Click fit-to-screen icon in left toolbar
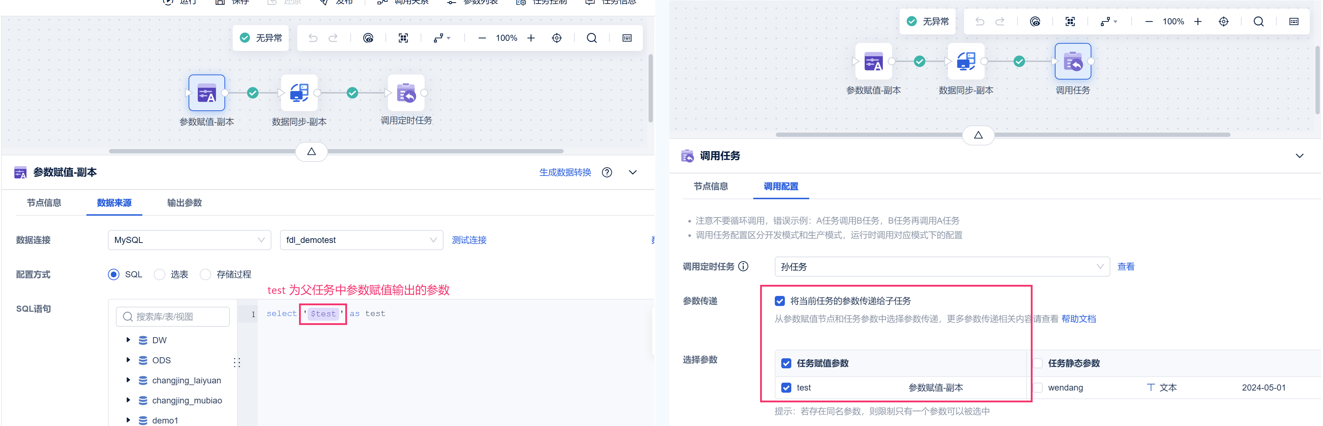 click(403, 38)
